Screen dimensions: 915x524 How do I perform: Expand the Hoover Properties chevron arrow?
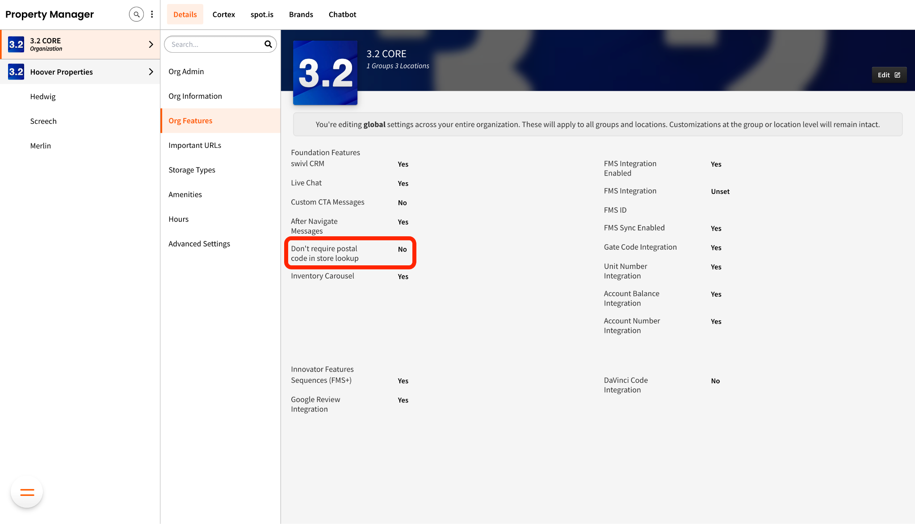pos(151,71)
